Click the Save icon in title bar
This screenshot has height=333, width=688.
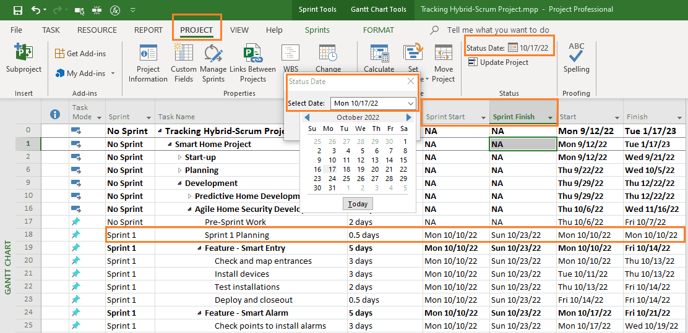[17, 10]
